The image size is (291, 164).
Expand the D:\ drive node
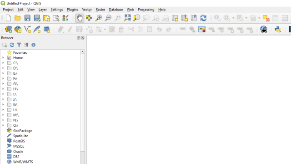[3, 68]
